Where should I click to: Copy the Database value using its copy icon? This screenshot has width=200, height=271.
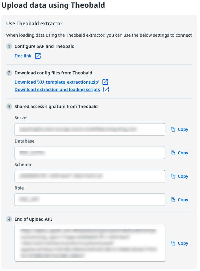click(x=173, y=153)
